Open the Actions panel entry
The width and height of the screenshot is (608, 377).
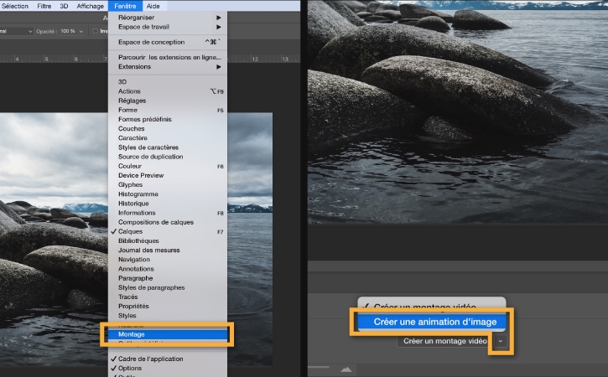pyautogui.click(x=168, y=91)
